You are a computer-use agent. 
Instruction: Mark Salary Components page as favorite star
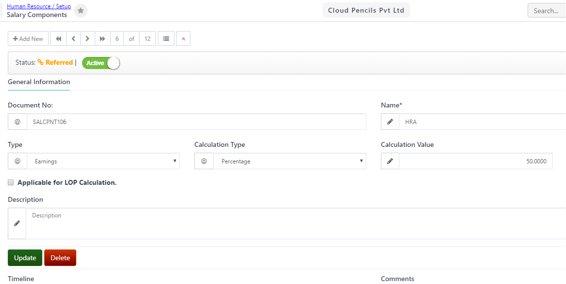[x=81, y=11]
